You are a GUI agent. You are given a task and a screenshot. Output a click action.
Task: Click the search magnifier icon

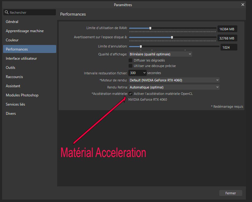(7, 12)
